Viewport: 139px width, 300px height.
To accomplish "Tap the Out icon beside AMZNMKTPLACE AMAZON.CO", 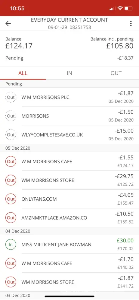I will [x=11, y=218].
